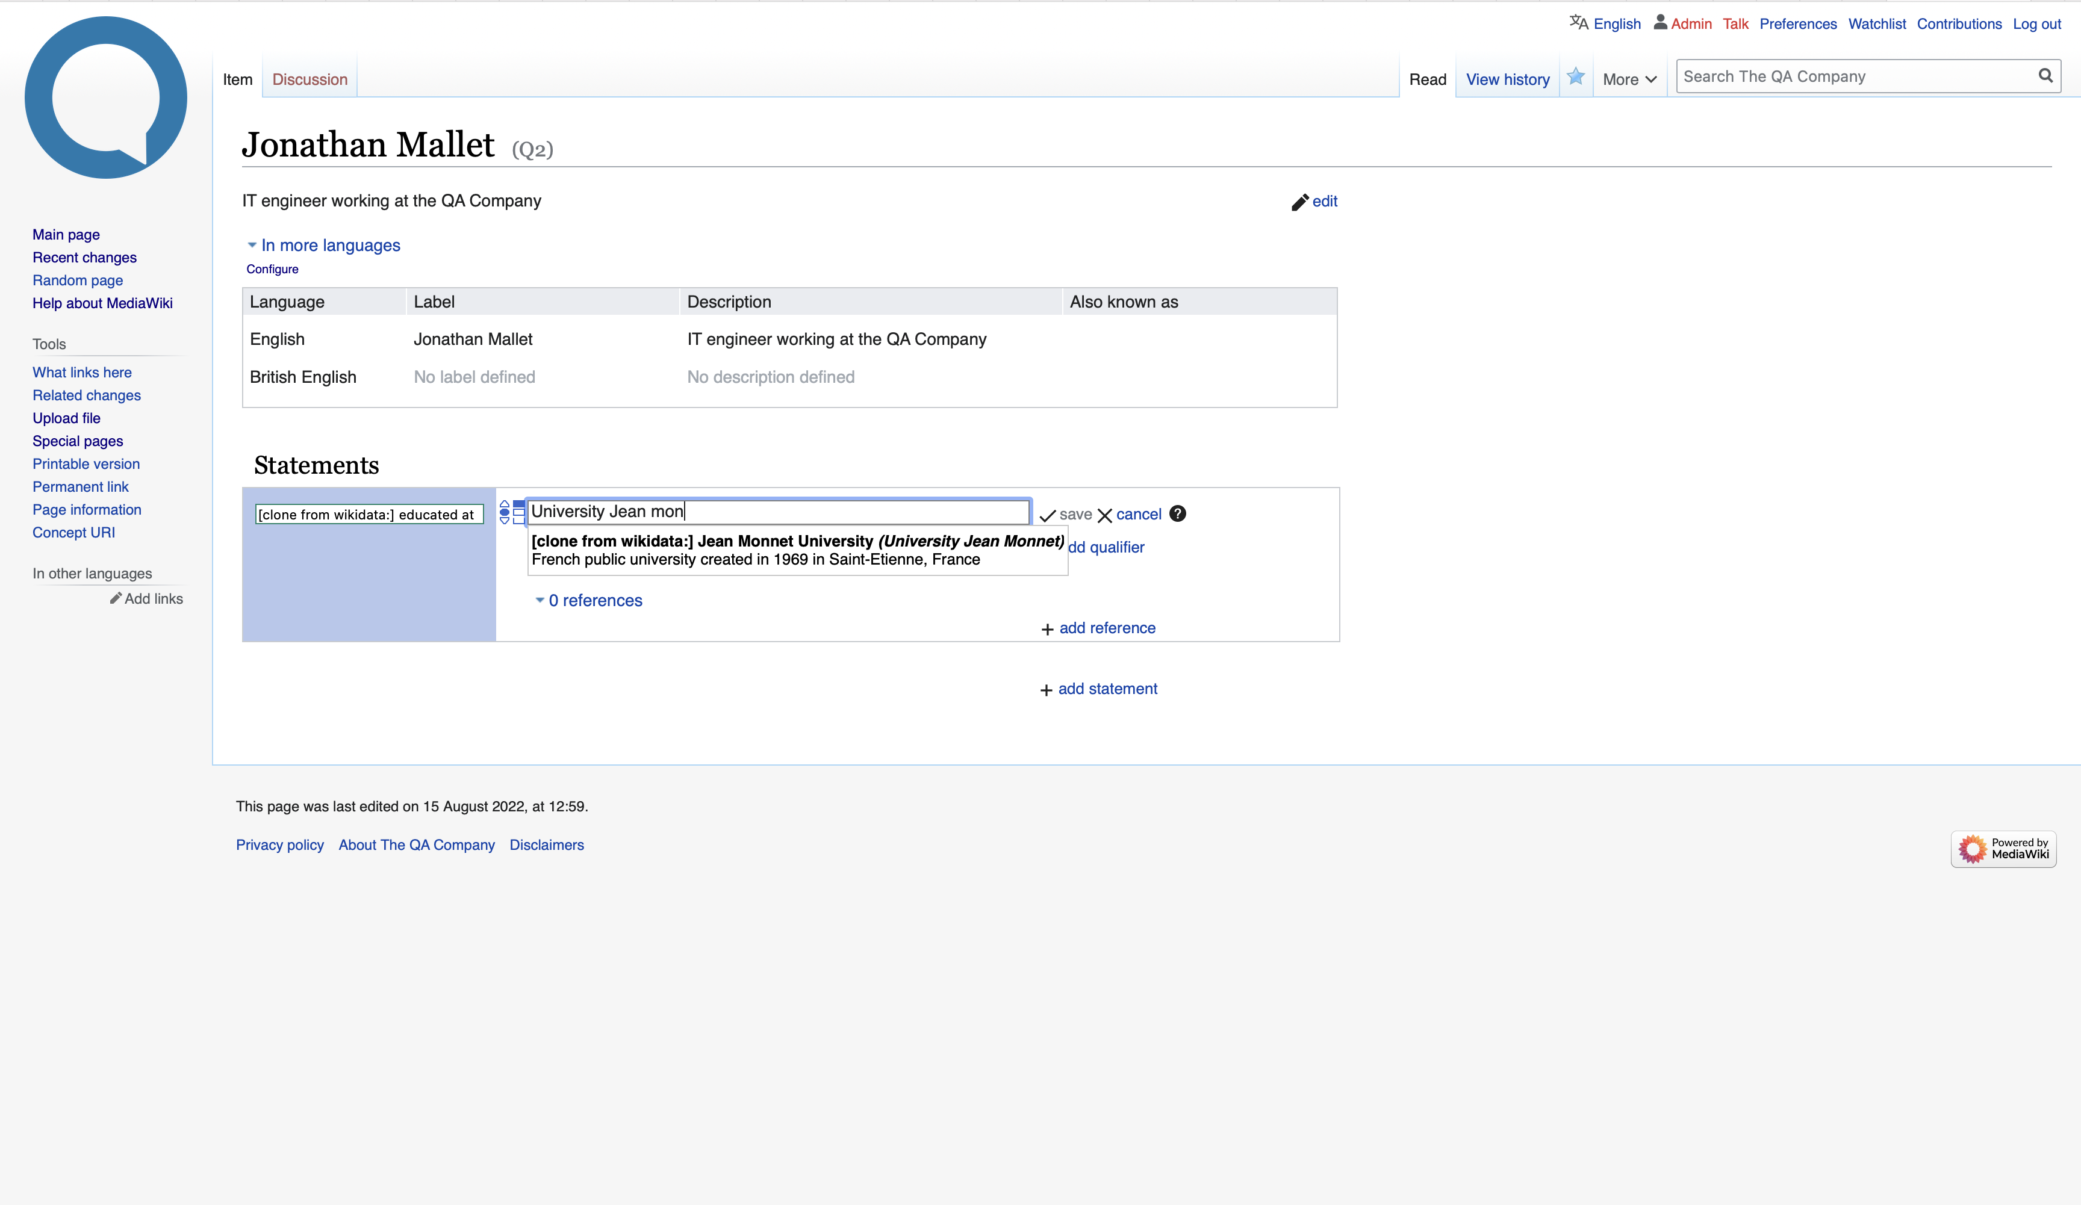The height and width of the screenshot is (1205, 2081).
Task: Go to Main page
Action: (66, 234)
